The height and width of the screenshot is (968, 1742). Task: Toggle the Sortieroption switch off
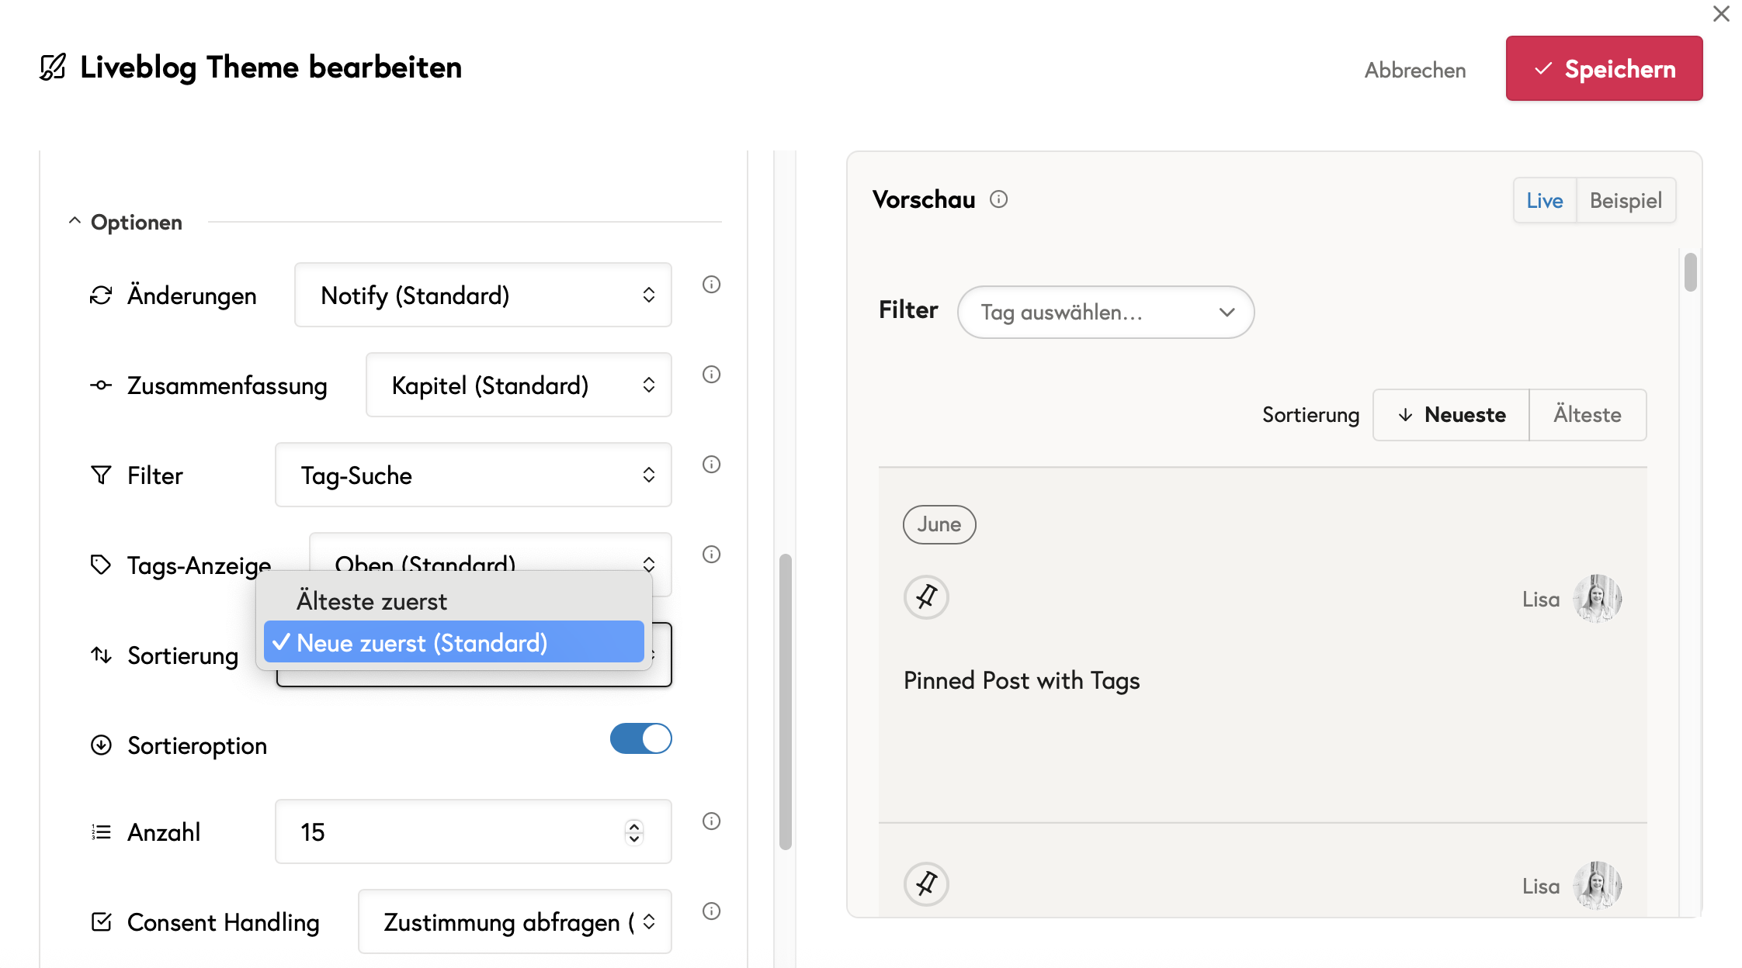pos(640,738)
